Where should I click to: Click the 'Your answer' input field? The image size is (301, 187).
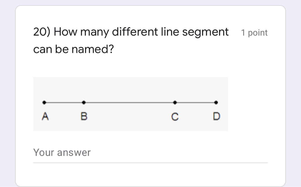pos(150,152)
